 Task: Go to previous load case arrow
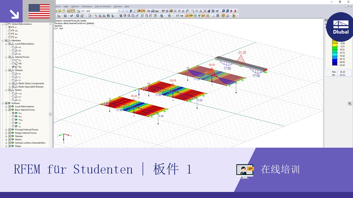point(123,11)
